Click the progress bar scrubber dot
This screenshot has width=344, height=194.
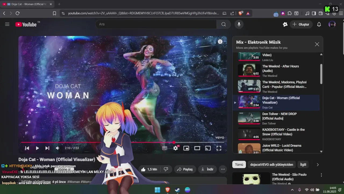174,142
